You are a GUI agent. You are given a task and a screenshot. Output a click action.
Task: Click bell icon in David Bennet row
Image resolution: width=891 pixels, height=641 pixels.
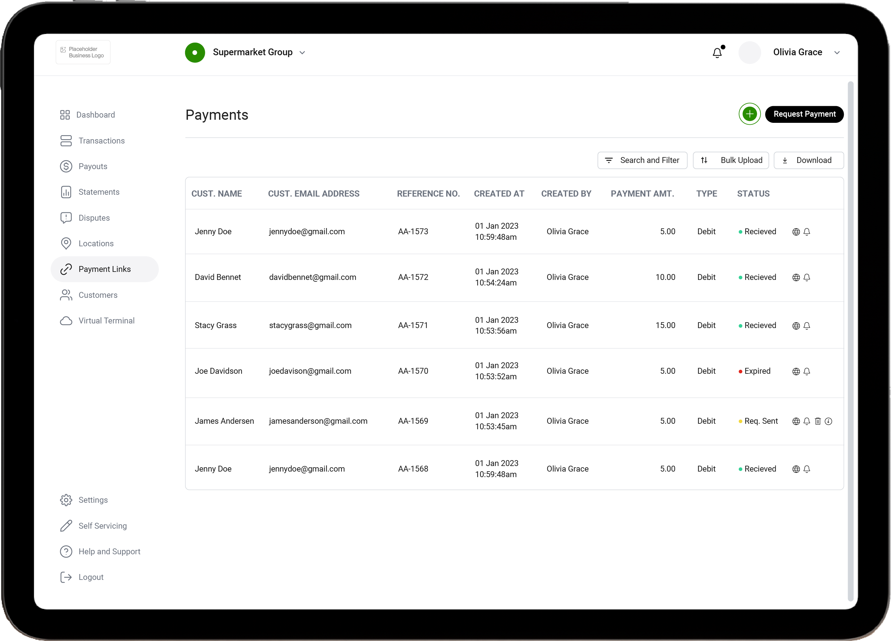(x=807, y=277)
